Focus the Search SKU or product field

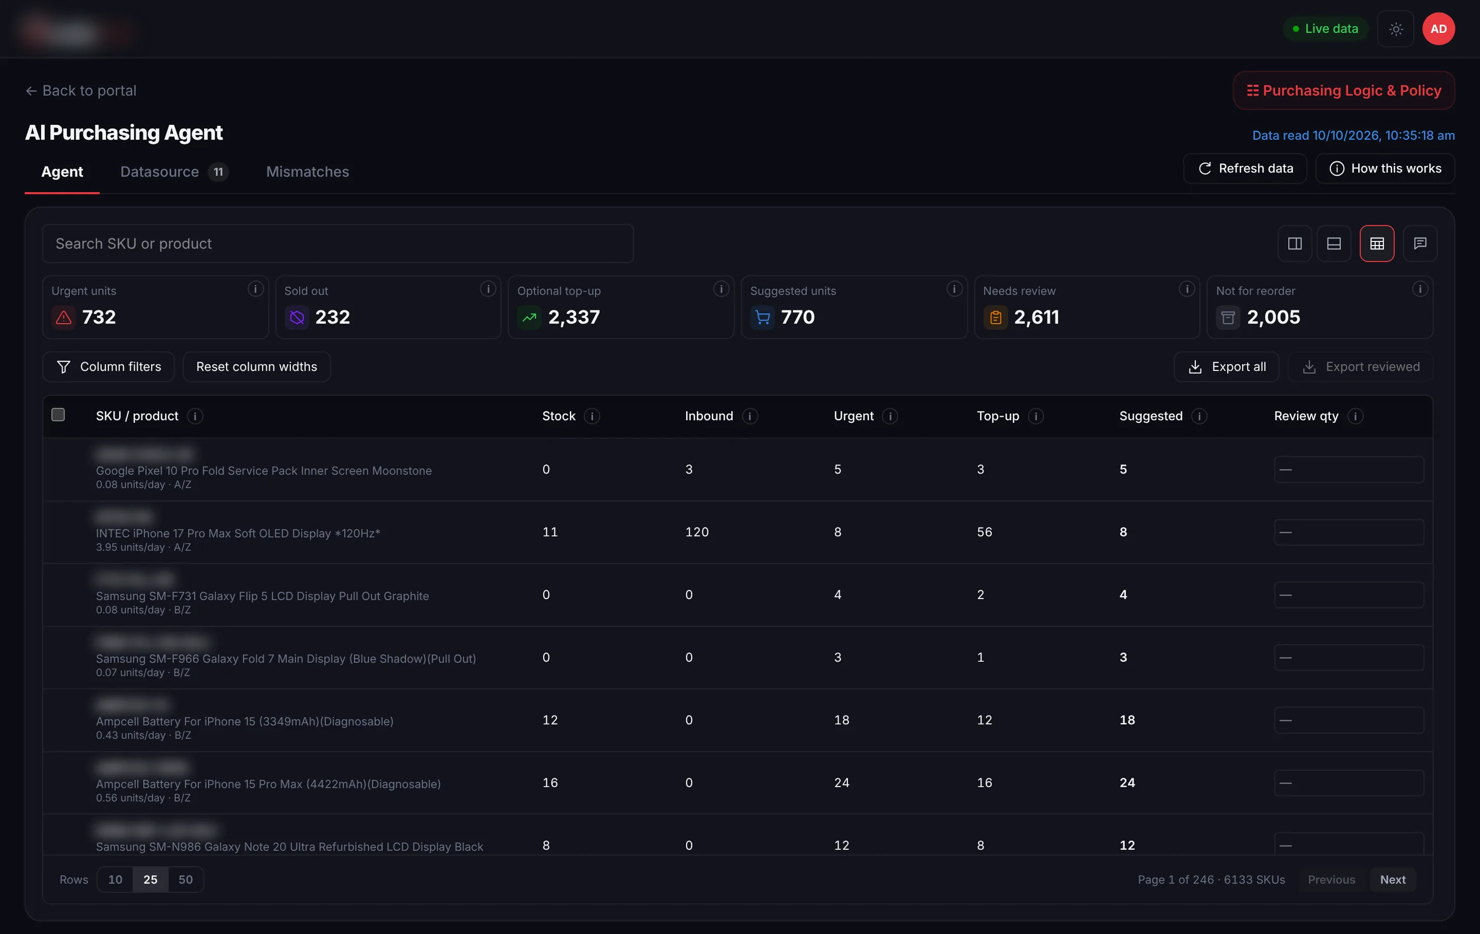point(338,244)
